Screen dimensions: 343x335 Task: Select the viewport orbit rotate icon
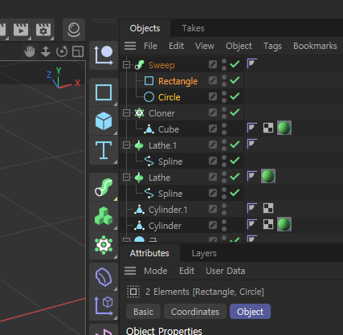pos(62,51)
